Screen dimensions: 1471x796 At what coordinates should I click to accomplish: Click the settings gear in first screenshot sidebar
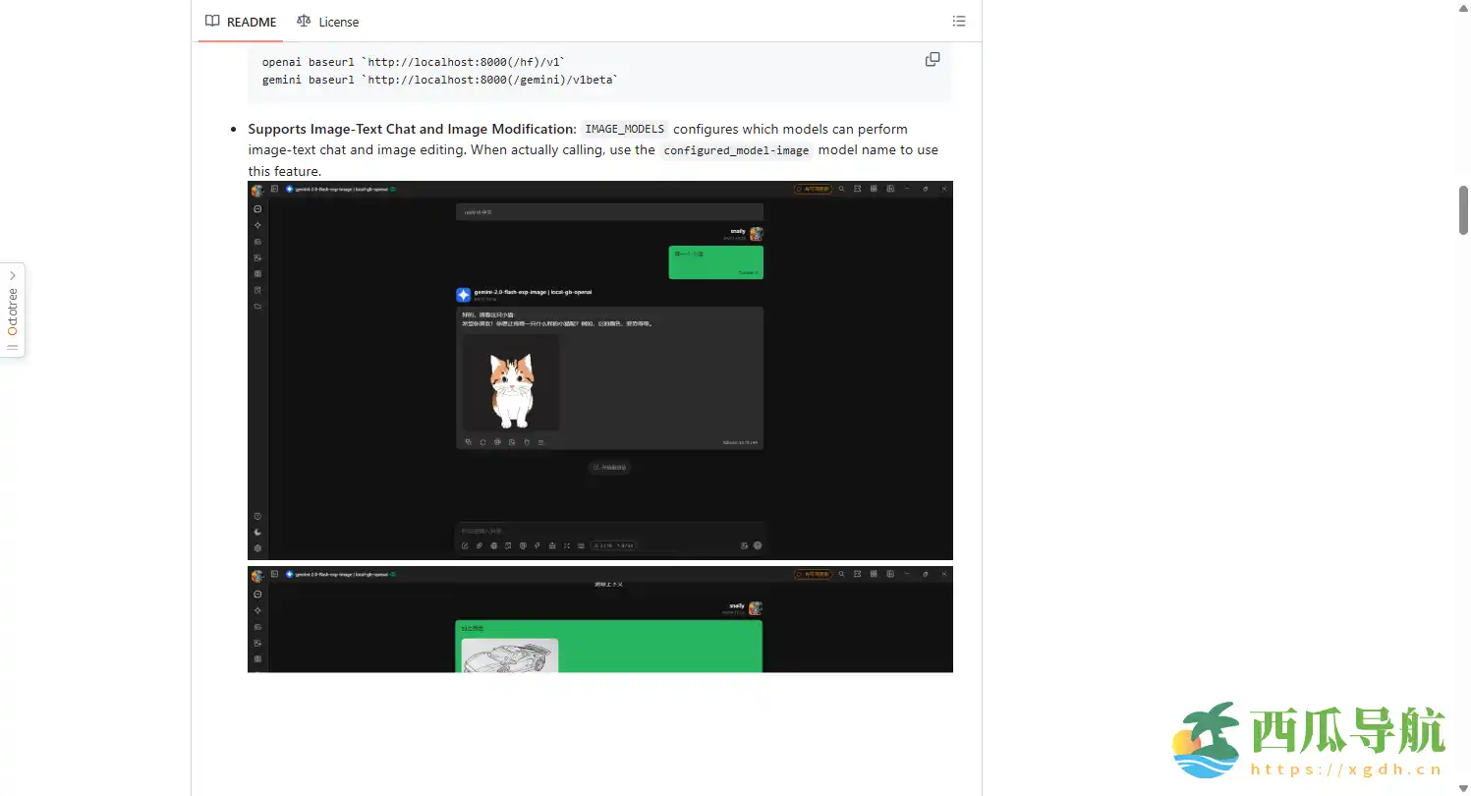(257, 548)
